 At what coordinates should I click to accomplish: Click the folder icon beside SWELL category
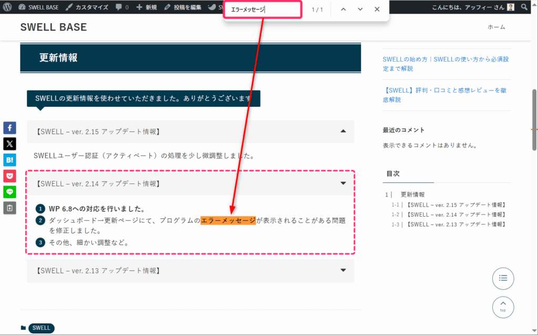[23, 328]
